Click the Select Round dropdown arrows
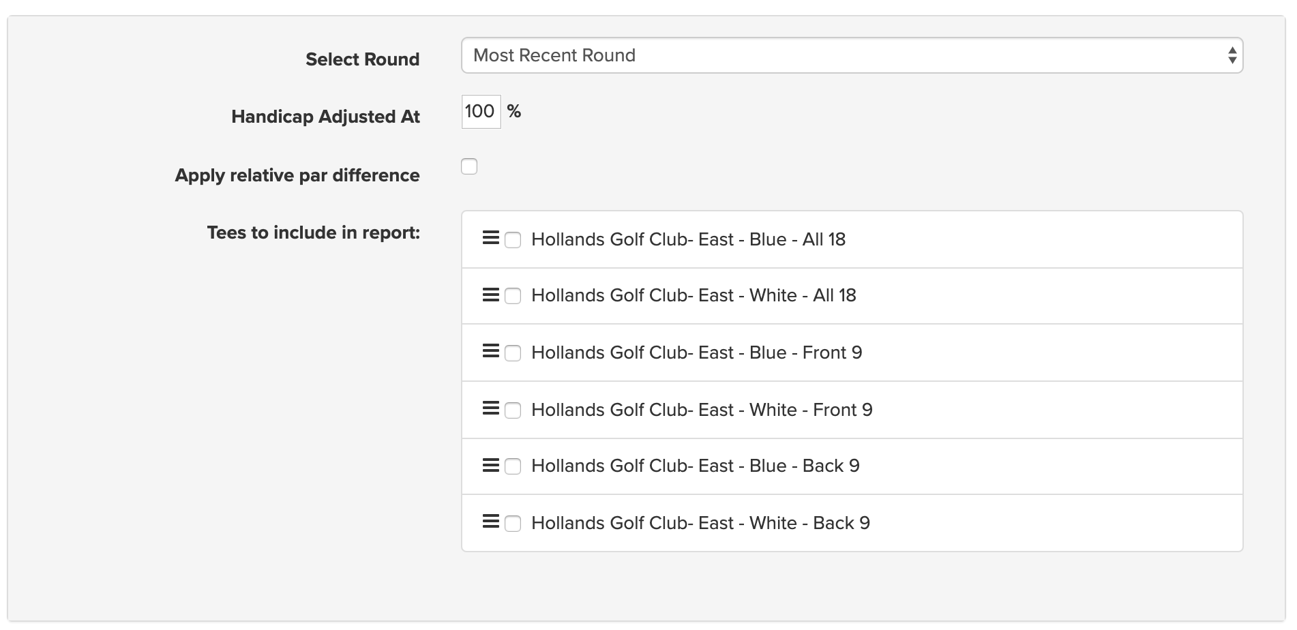The image size is (1297, 630). (x=1232, y=55)
